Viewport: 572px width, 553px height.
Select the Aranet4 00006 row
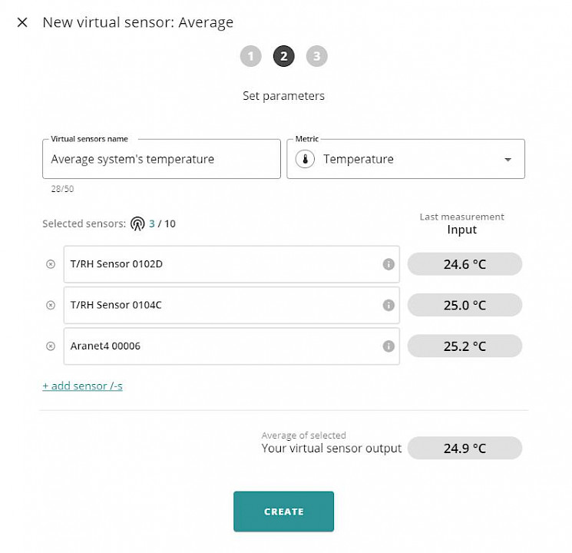coord(232,346)
